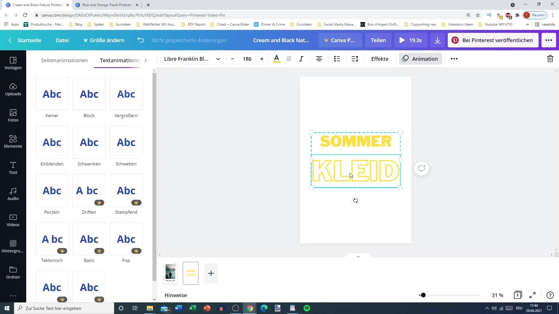Toggle the Animation panel
Image resolution: width=559 pixels, height=314 pixels.
(x=420, y=59)
